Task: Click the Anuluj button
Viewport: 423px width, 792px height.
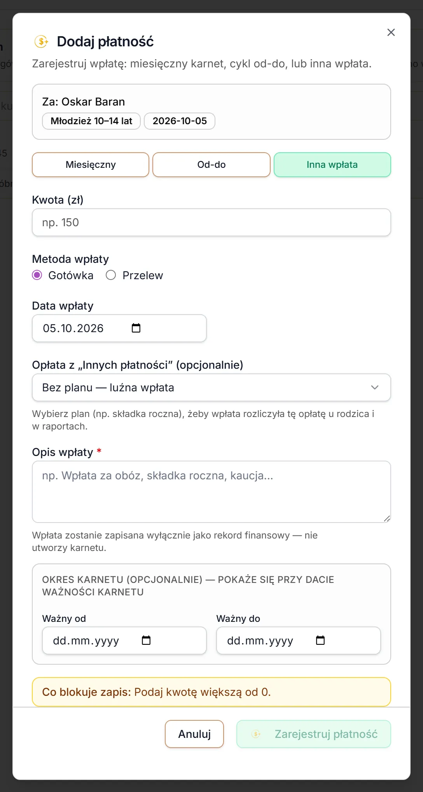Action: pyautogui.click(x=194, y=734)
